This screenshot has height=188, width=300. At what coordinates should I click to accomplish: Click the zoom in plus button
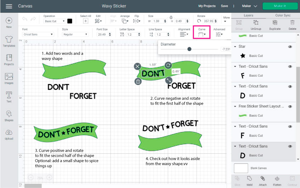49,178
